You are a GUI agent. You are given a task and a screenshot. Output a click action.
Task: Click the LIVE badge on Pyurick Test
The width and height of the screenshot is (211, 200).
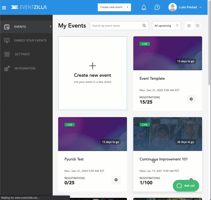70,125
